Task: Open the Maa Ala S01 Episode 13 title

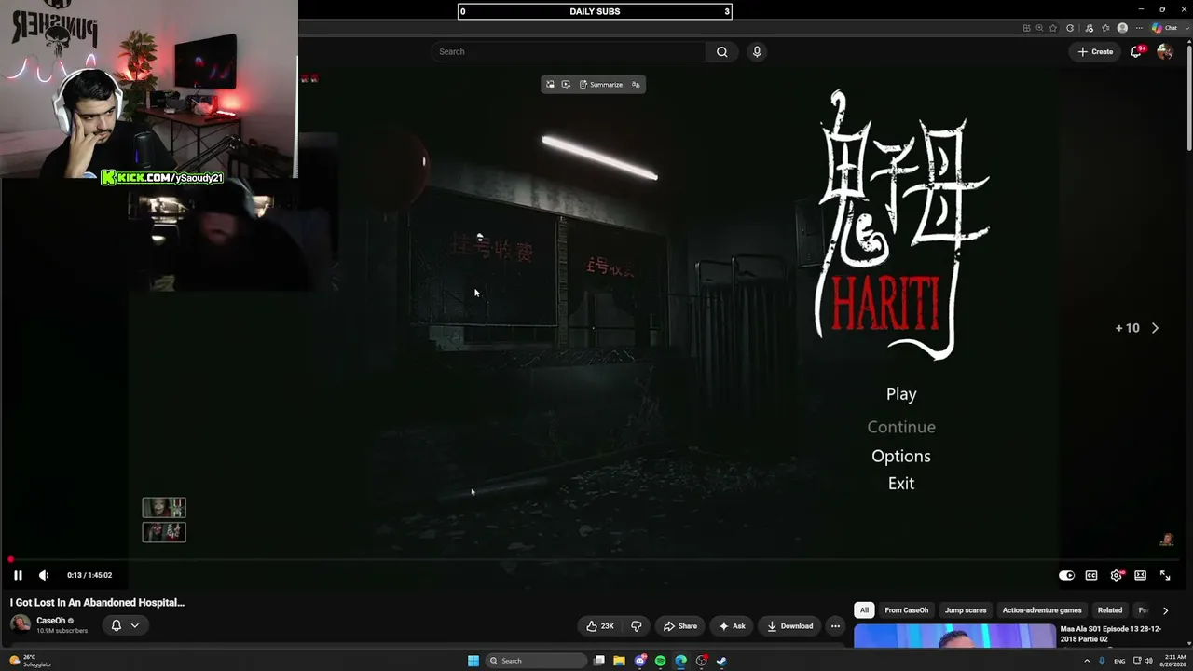Action: tap(1111, 634)
